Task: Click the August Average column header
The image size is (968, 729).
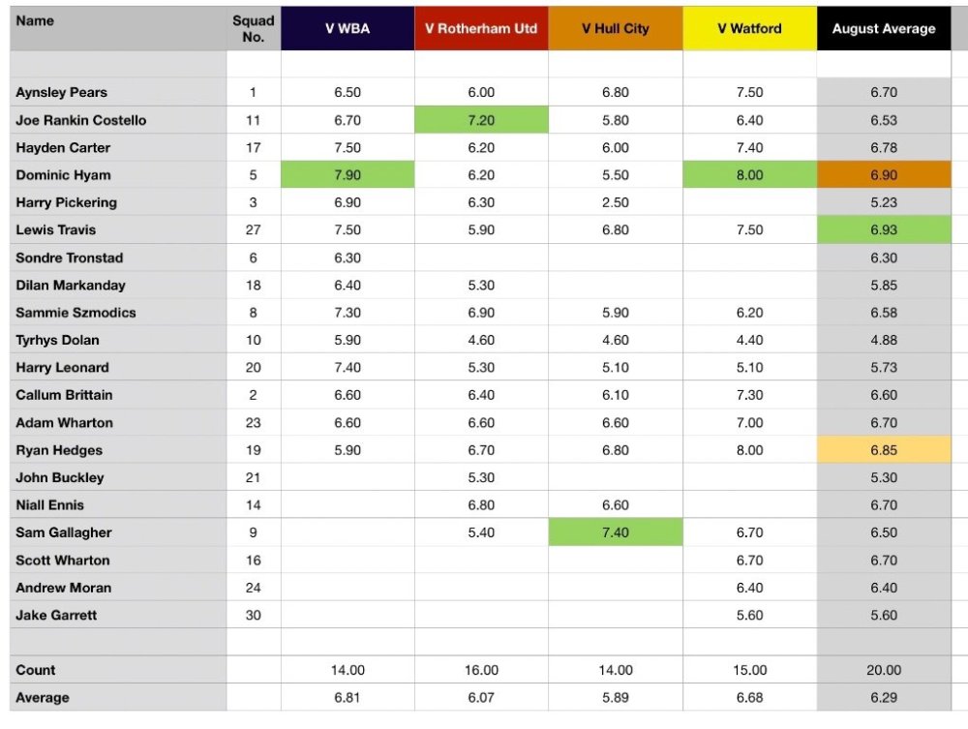Action: pos(884,29)
